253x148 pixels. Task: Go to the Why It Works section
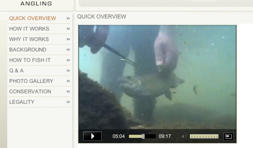(29, 39)
